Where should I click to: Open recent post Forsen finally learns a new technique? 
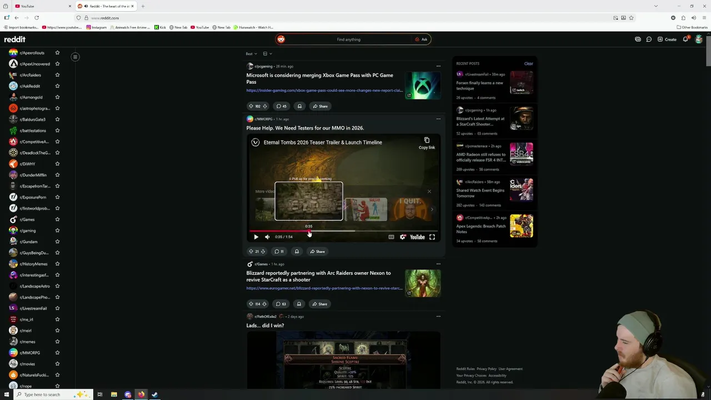480,86
